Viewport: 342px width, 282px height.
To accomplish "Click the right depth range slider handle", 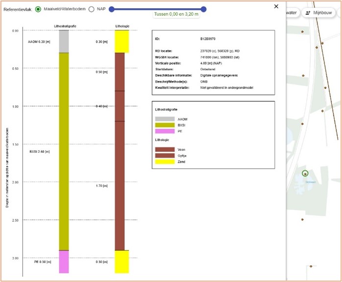I will (x=204, y=9).
